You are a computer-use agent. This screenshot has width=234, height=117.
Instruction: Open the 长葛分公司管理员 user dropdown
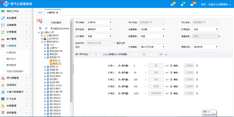point(216,5)
